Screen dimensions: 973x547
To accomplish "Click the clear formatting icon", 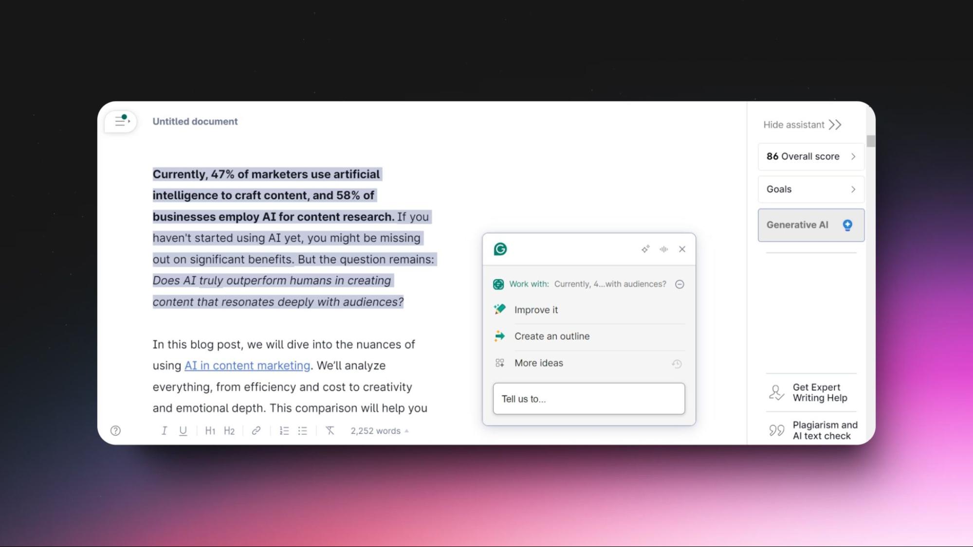I will pyautogui.click(x=330, y=430).
